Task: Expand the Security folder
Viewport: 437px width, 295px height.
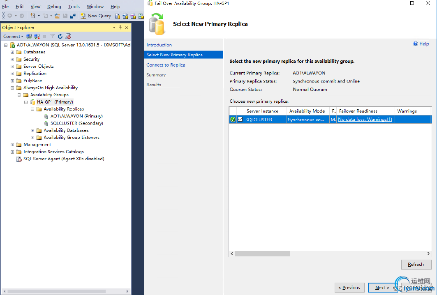Action: point(12,59)
